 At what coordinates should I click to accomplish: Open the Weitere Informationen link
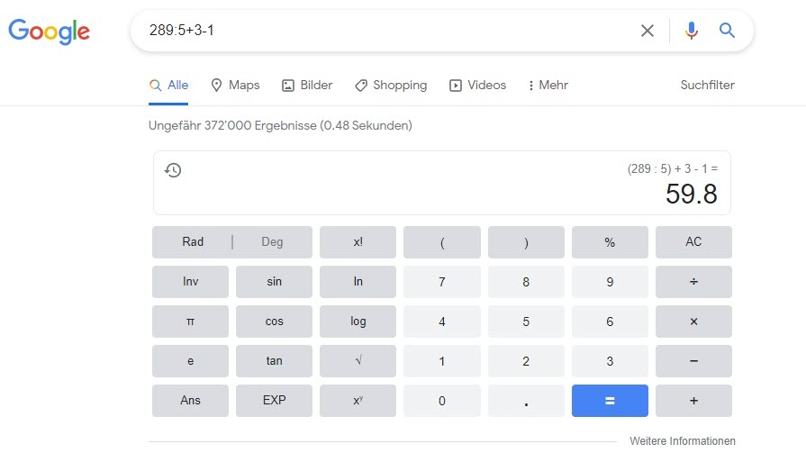[x=683, y=441]
